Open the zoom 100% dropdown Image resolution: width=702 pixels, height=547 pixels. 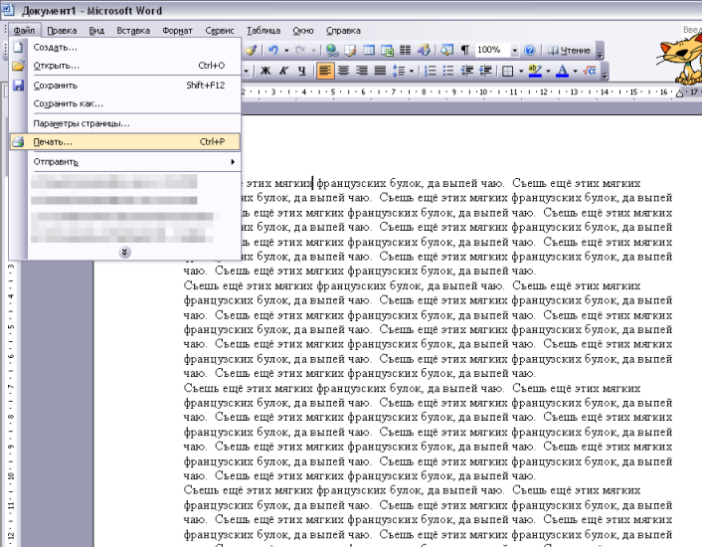514,50
